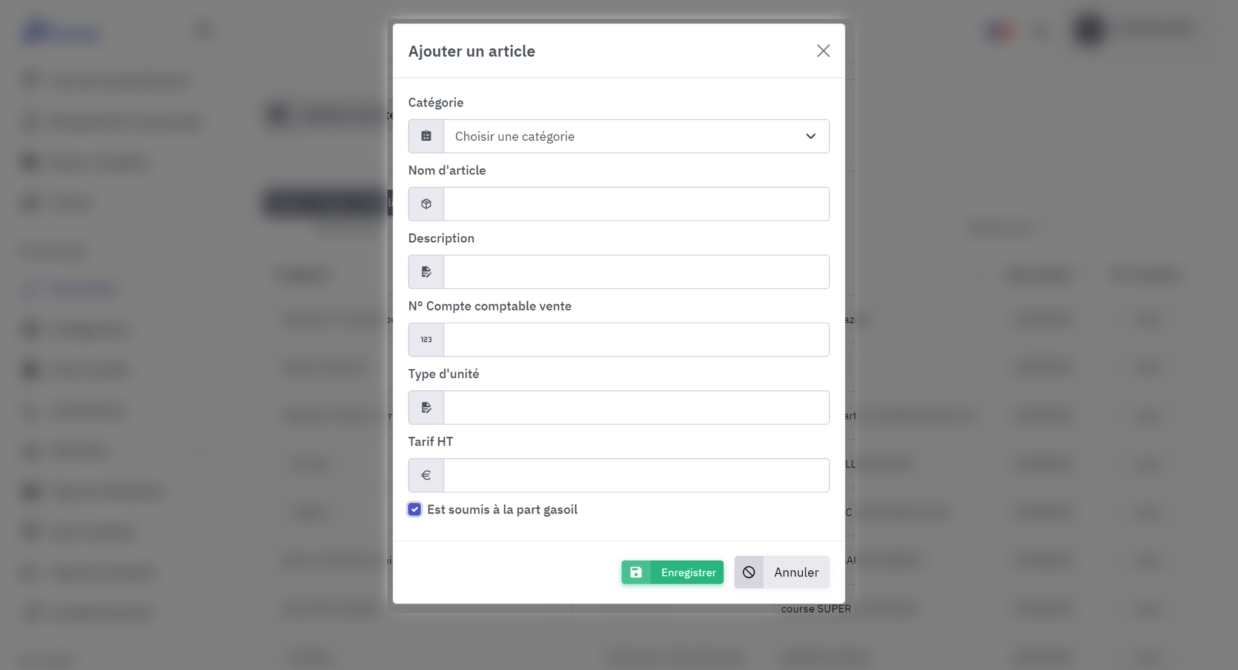The width and height of the screenshot is (1238, 670).
Task: Click the floppy disk save icon
Action: coord(636,572)
